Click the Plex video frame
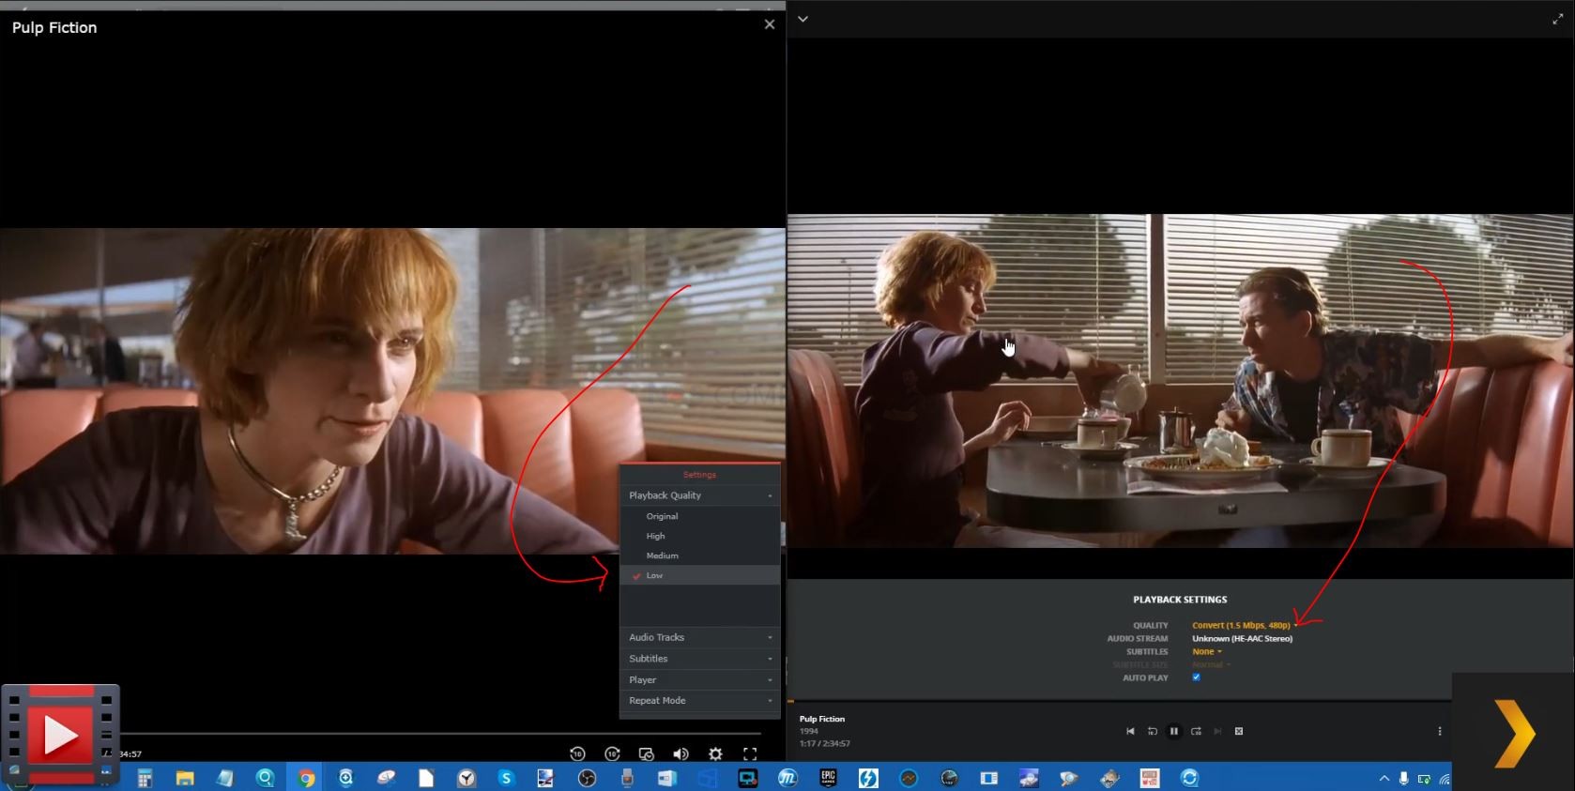Viewport: 1575px width, 791px height. [x=1180, y=380]
